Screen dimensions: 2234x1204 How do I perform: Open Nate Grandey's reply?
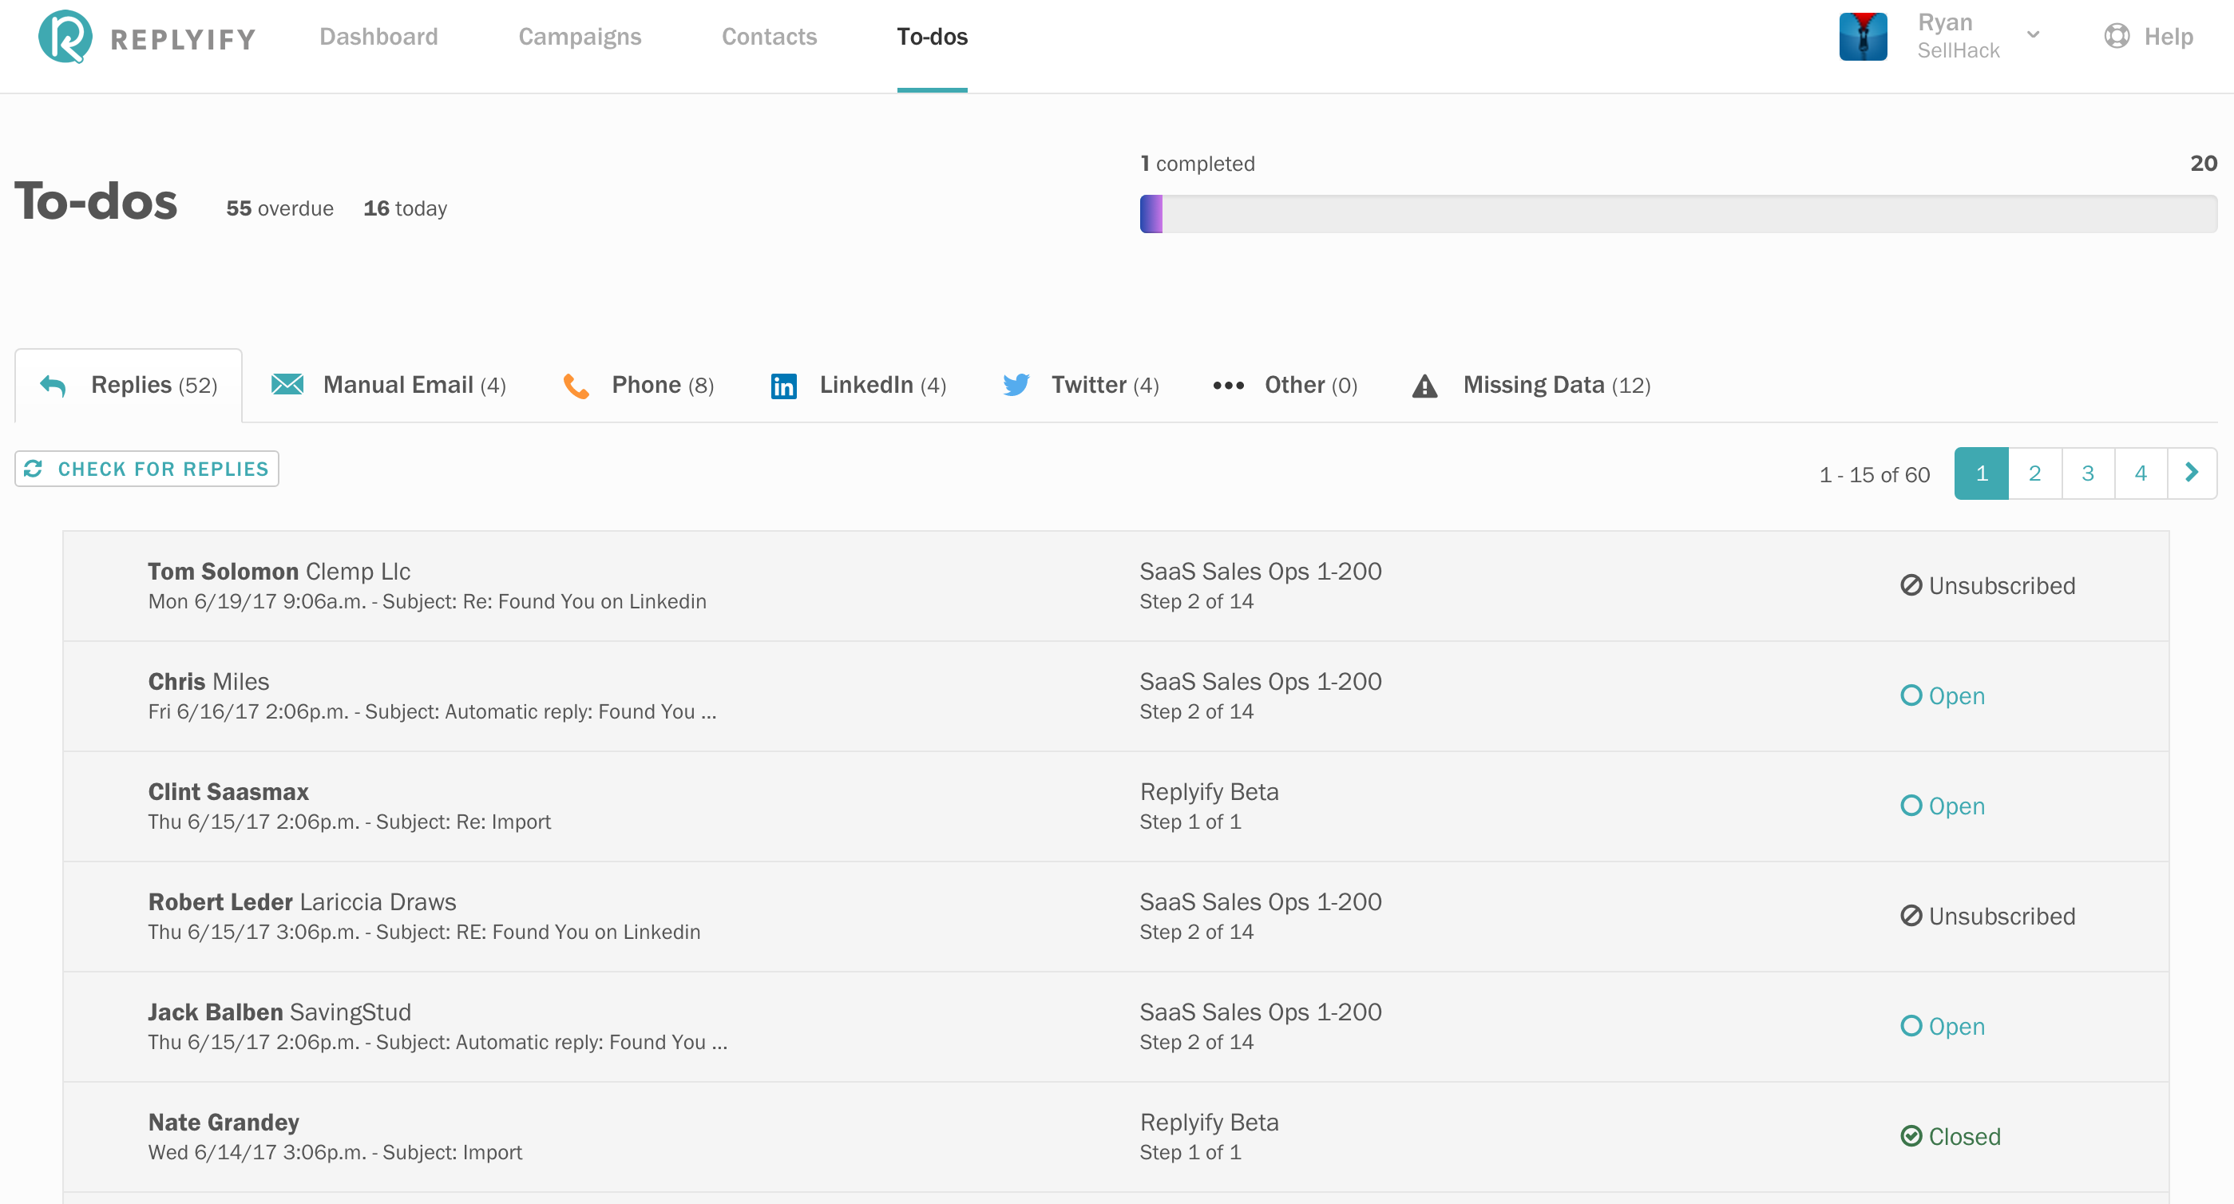point(1115,1136)
